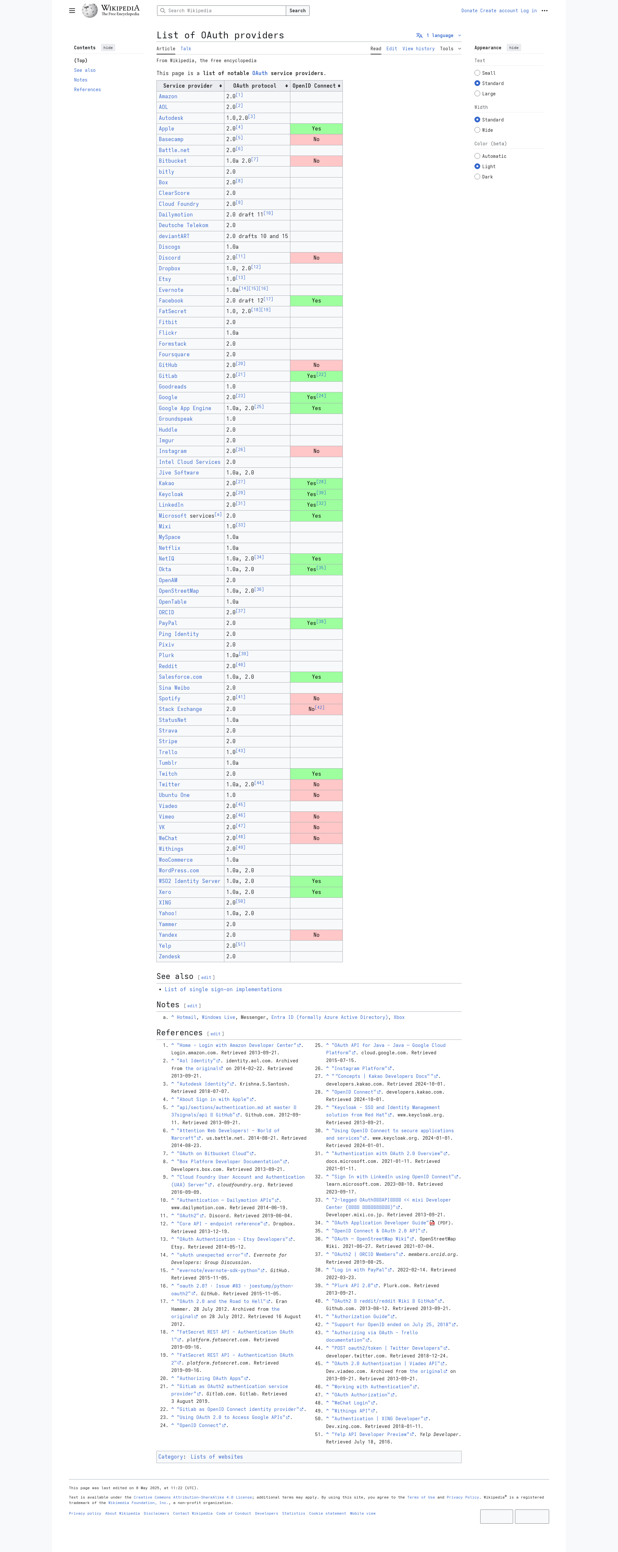618x1552 pixels.
Task: Open the Deutsche Telekom link
Action: point(183,225)
